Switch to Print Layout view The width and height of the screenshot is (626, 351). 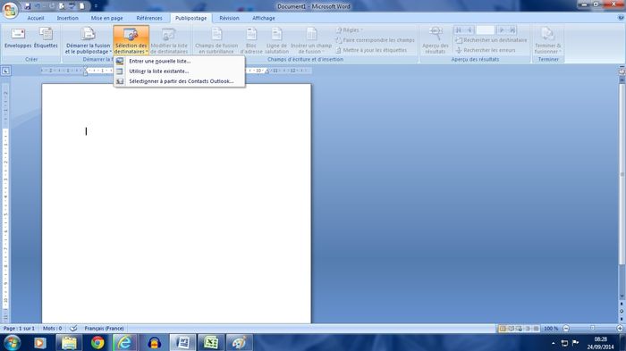tap(503, 329)
